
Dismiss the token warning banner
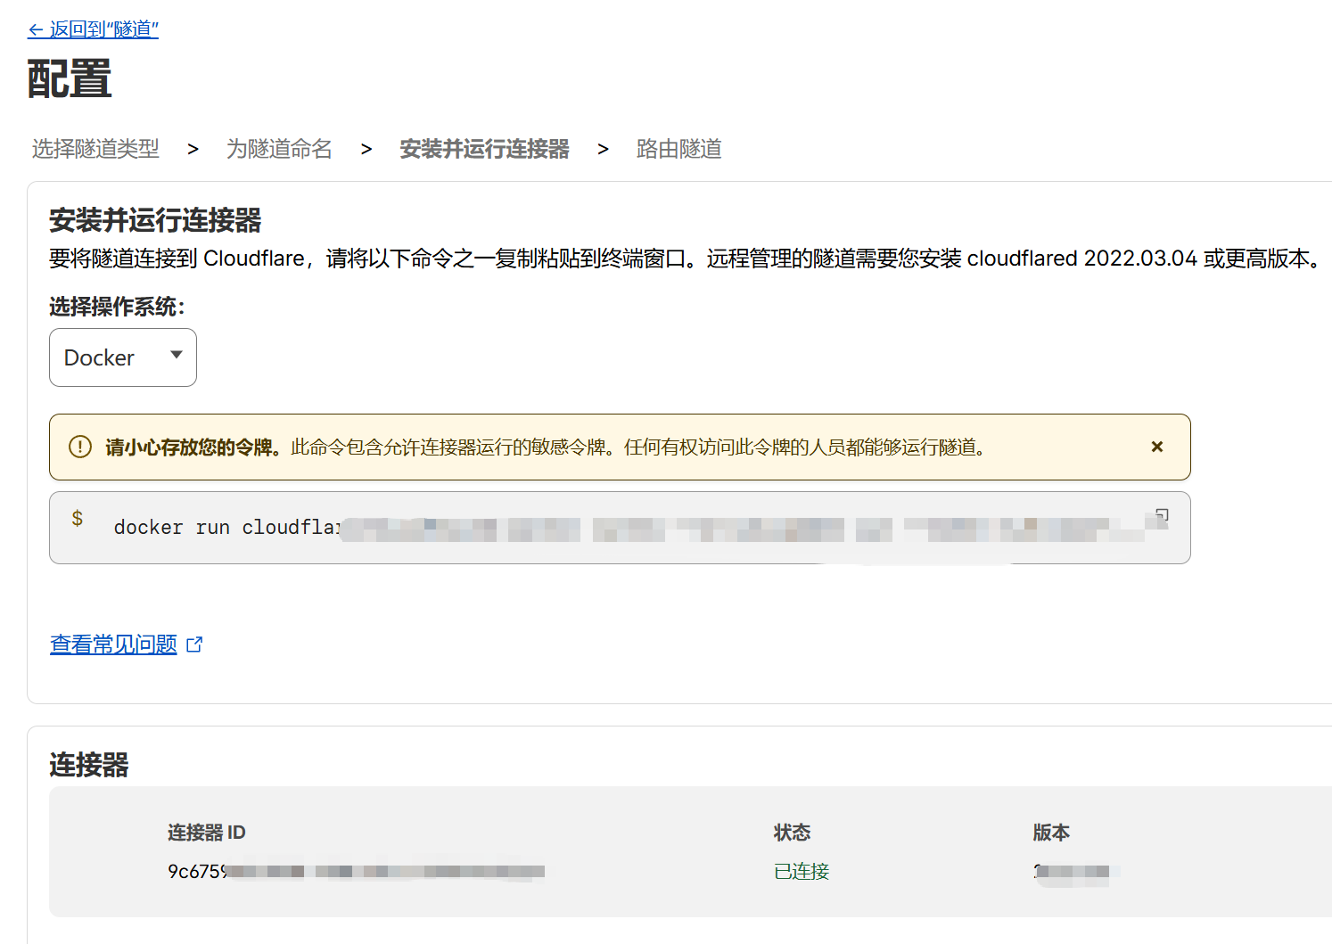pyautogui.click(x=1156, y=447)
